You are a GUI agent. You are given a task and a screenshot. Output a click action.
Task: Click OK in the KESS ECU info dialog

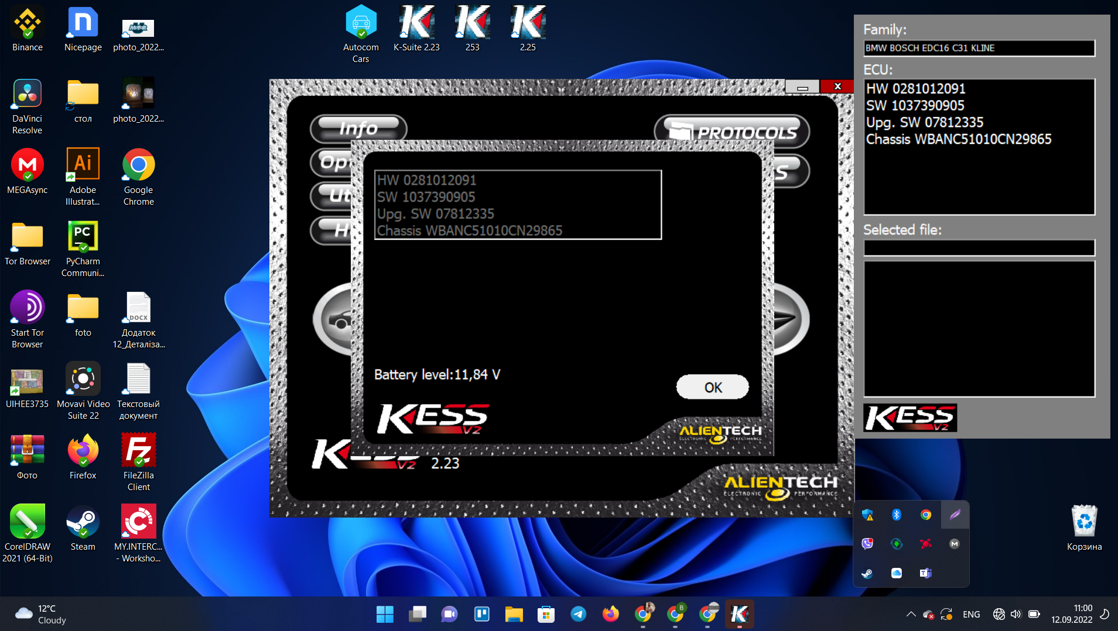coord(712,387)
